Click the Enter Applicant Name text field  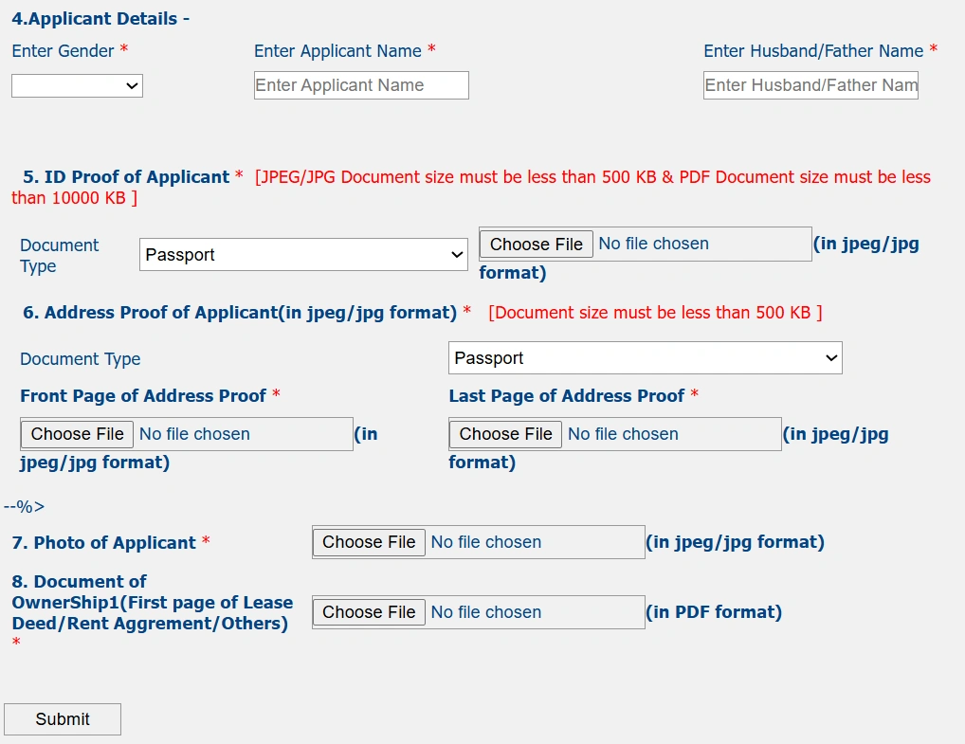tap(361, 85)
